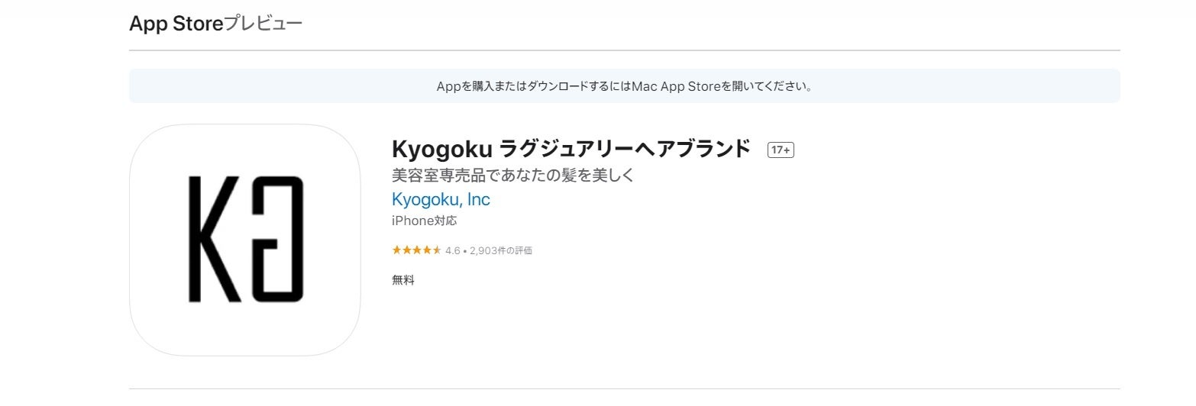Image resolution: width=1196 pixels, height=406 pixels.
Task: Click the subtitle 美容室専売品であなたの髪を美しく
Action: (x=512, y=175)
